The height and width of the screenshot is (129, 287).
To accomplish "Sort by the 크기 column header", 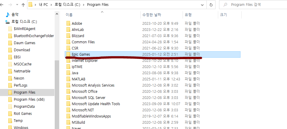I will tap(223, 15).
